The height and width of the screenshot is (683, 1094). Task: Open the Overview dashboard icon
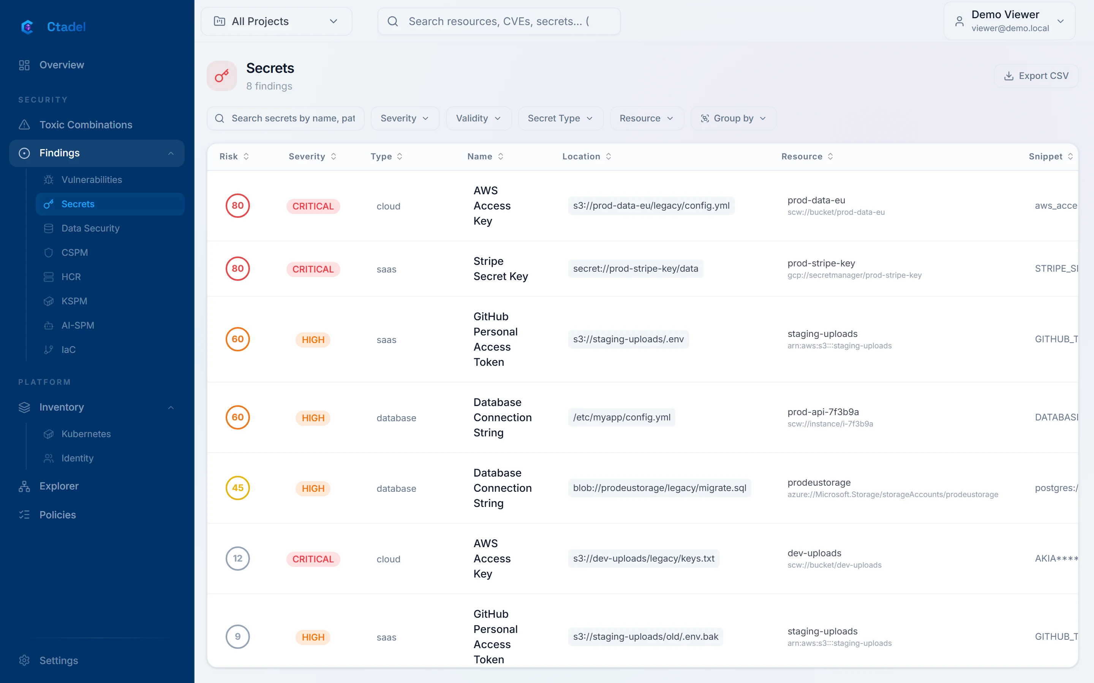point(24,65)
